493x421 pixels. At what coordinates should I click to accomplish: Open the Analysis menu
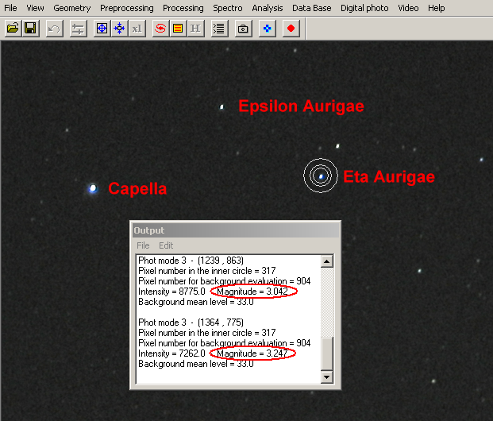click(x=268, y=8)
